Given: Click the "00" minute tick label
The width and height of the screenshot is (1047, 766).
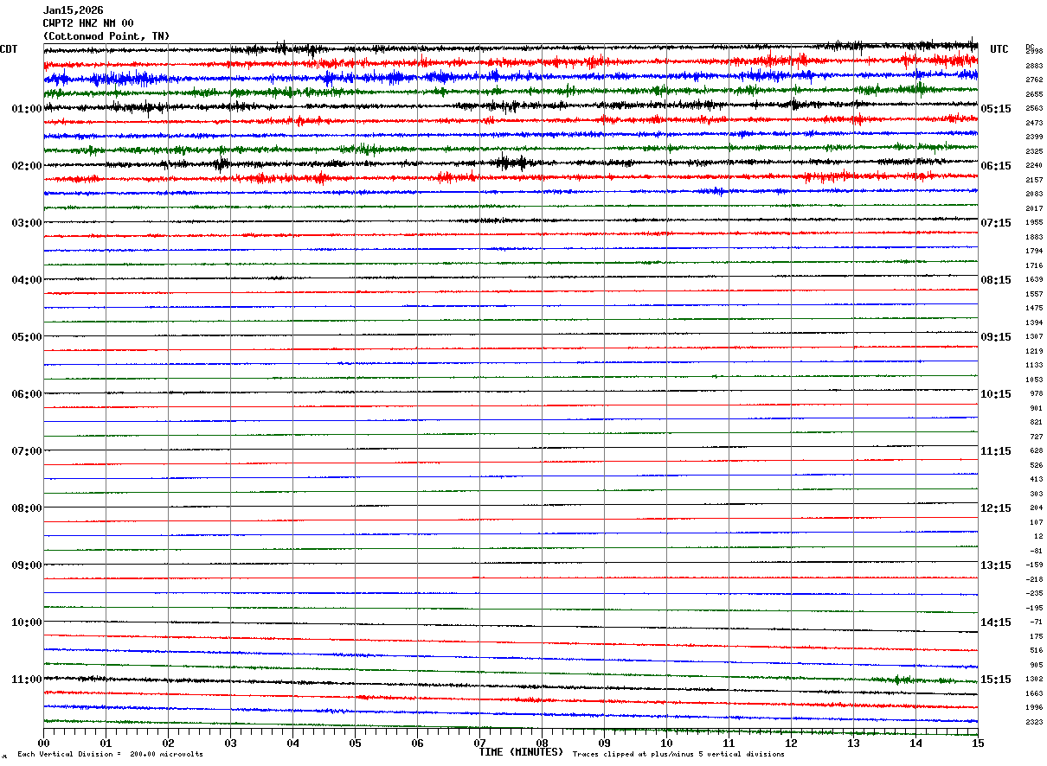Looking at the screenshot, I should (43, 744).
